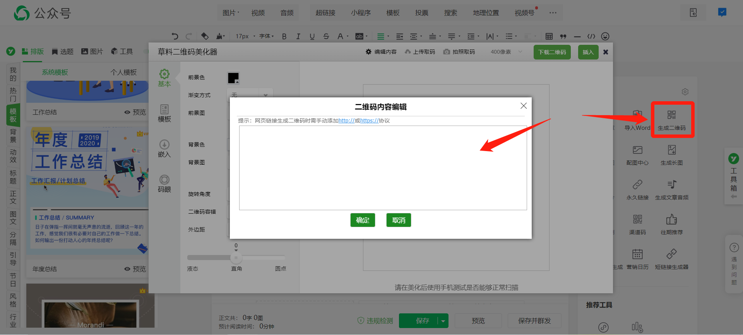
Task: Open the 图片 insert menu
Action: point(231,13)
